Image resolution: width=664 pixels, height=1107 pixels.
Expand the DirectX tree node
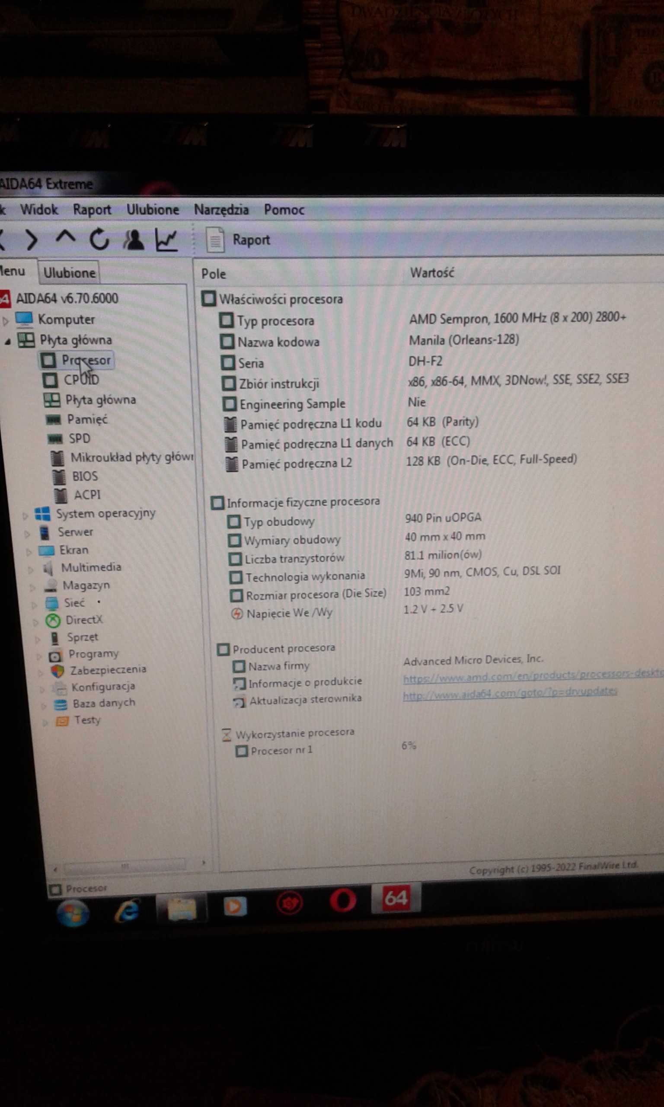pyautogui.click(x=36, y=622)
